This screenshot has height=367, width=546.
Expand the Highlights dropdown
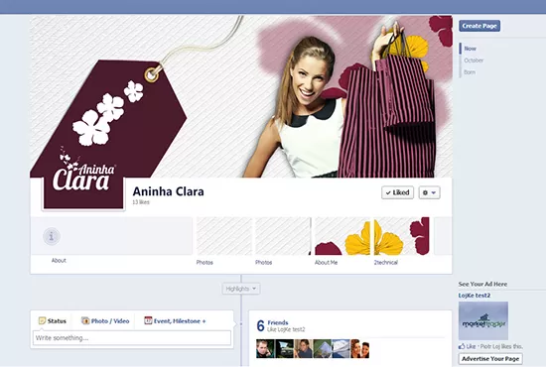pos(241,289)
